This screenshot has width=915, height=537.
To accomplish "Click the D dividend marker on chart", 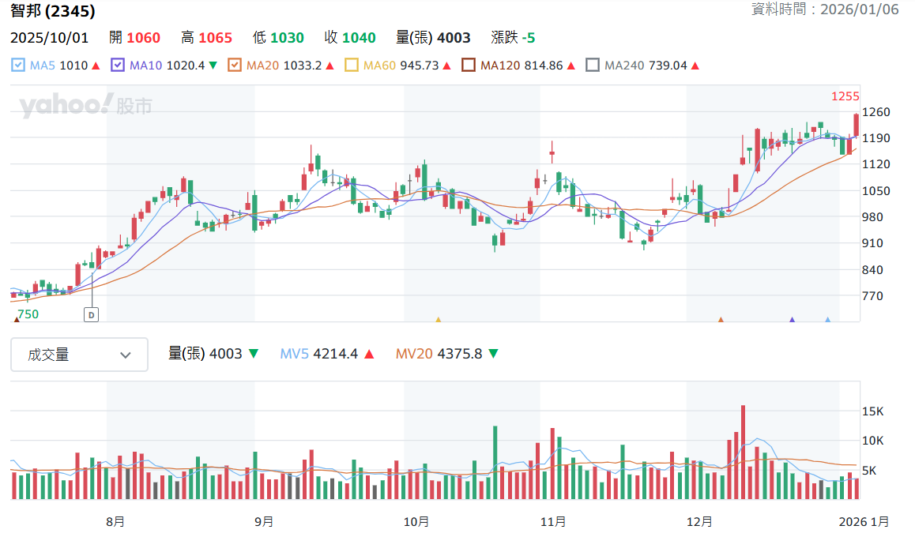I will point(91,315).
